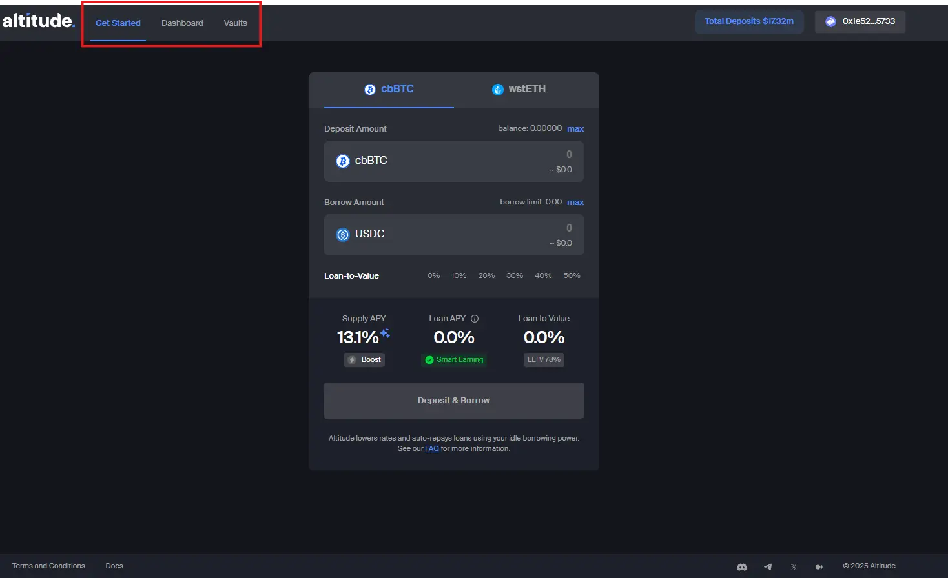Set Loan-to-Value to 50%
This screenshot has width=948, height=578.
(x=572, y=275)
